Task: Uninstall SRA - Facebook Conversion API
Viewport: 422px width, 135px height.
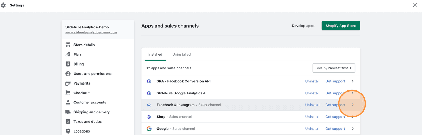Action: click(312, 81)
